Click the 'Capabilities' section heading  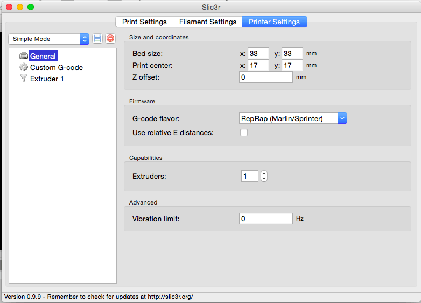click(145, 158)
